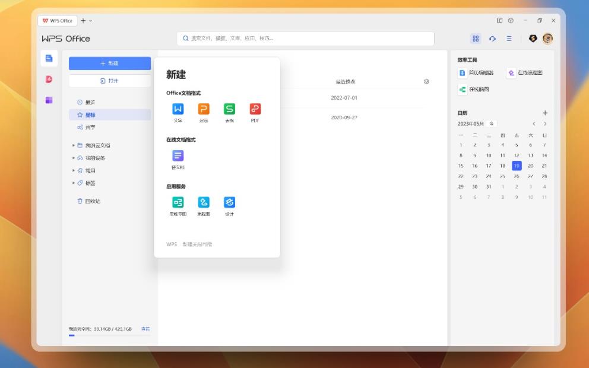Add a calendar event with plus icon
Image resolution: width=589 pixels, height=368 pixels.
[x=545, y=113]
